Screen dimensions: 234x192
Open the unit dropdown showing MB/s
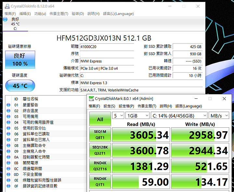(x=219, y=116)
